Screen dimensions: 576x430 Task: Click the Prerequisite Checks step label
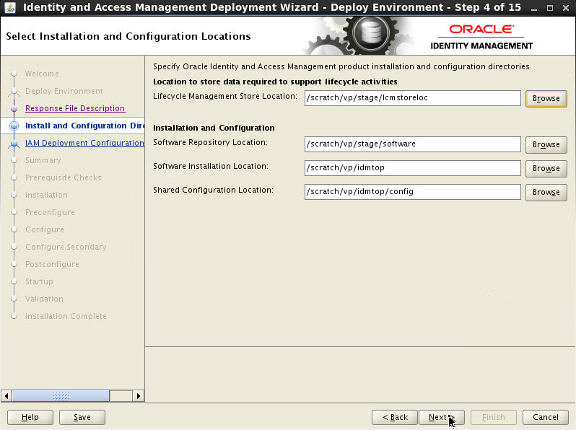(64, 177)
